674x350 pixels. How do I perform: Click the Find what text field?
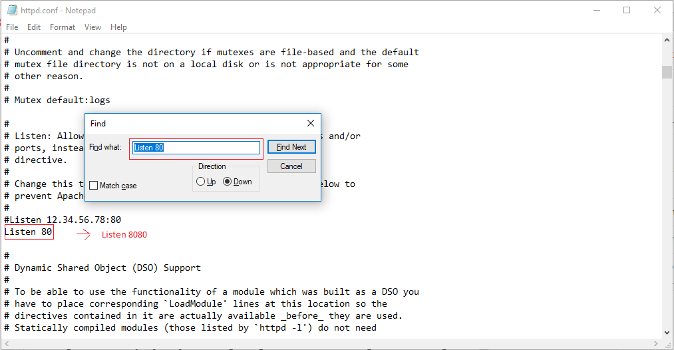[196, 148]
